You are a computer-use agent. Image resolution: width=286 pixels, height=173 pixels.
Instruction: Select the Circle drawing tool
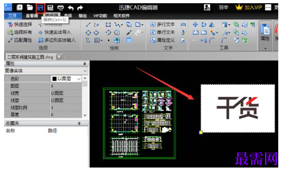click(88, 32)
